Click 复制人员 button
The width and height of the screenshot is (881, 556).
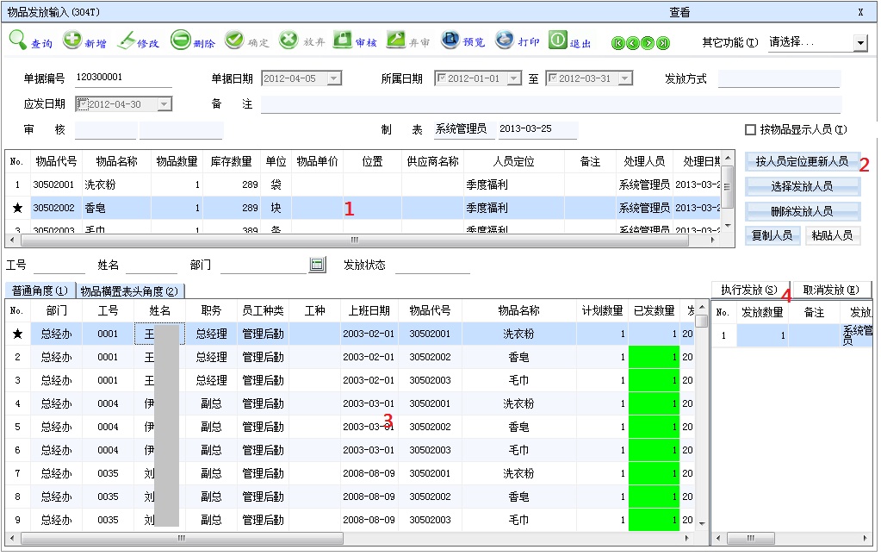(772, 235)
